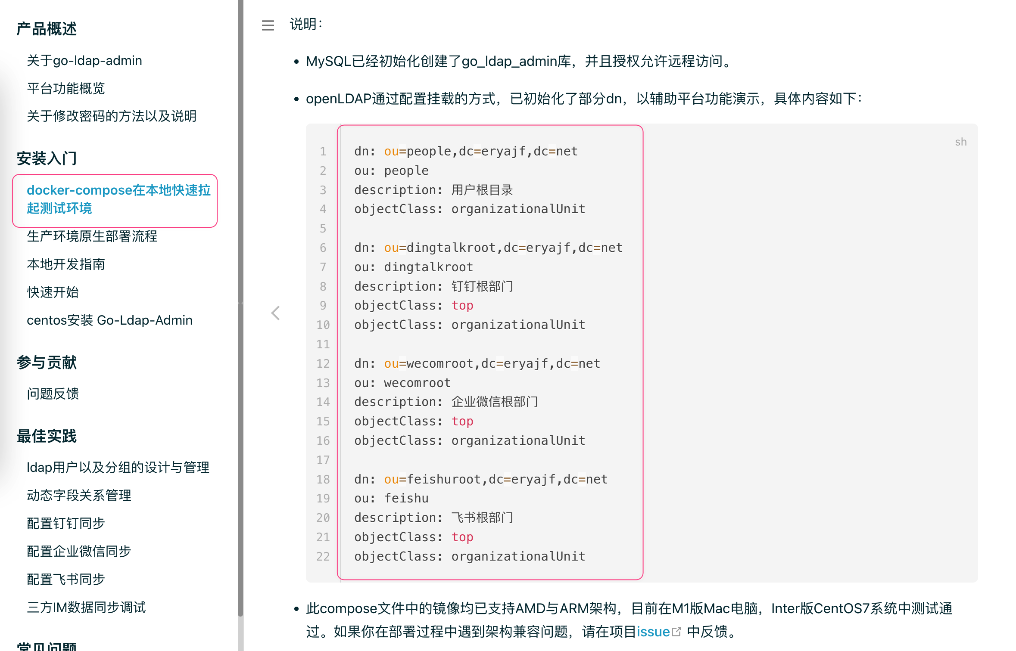This screenshot has height=651, width=1016.
Task: Open the 配置企业微信同步 page
Action: tap(79, 552)
